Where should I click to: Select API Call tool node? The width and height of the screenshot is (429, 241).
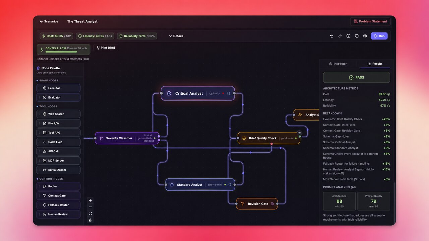pyautogui.click(x=58, y=151)
